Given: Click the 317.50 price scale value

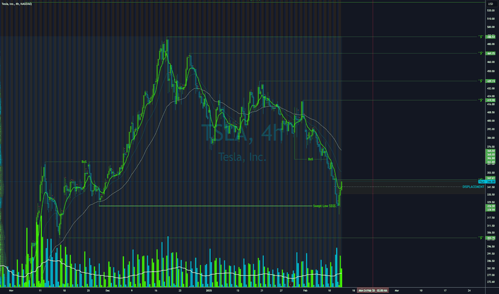Looking at the screenshot, I should (491, 218).
